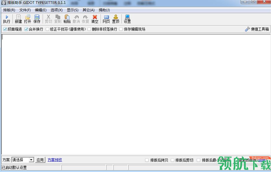Screen dimensions: 271x172
Task: Enable 保存编辑现场 checkbox
Action: pos(121,29)
